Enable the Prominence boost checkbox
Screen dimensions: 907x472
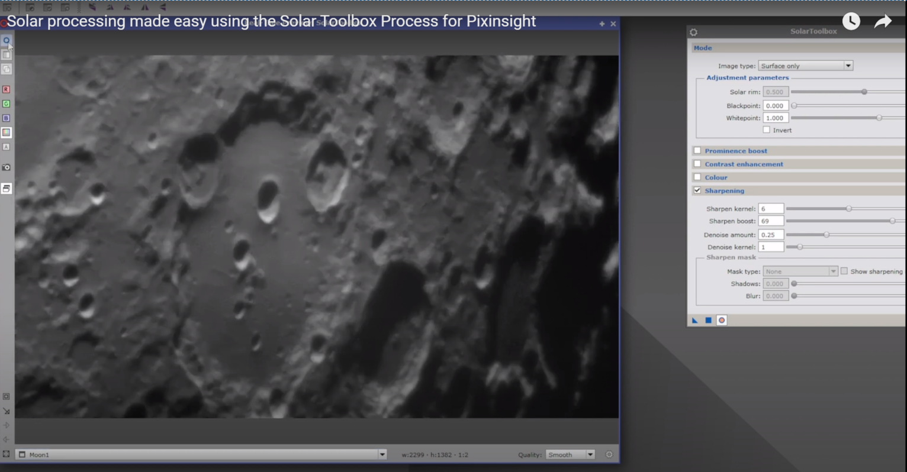click(697, 150)
